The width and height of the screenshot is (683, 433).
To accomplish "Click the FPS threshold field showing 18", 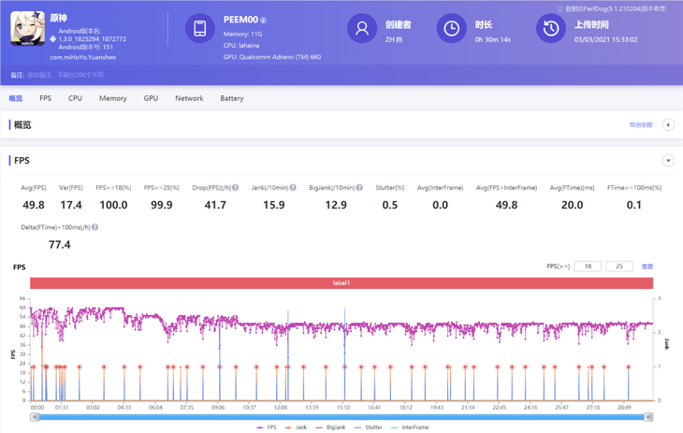I will coord(587,267).
